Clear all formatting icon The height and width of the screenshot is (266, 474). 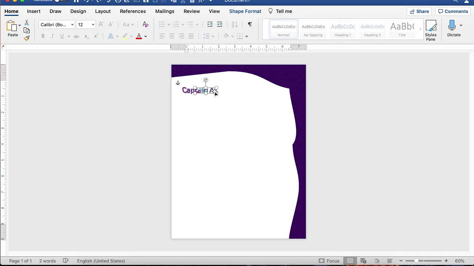pyautogui.click(x=145, y=24)
